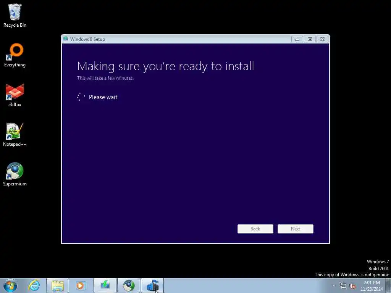Maximize the Windows 8 Setup window
Viewport: 391px width, 293px height.
tap(310, 39)
